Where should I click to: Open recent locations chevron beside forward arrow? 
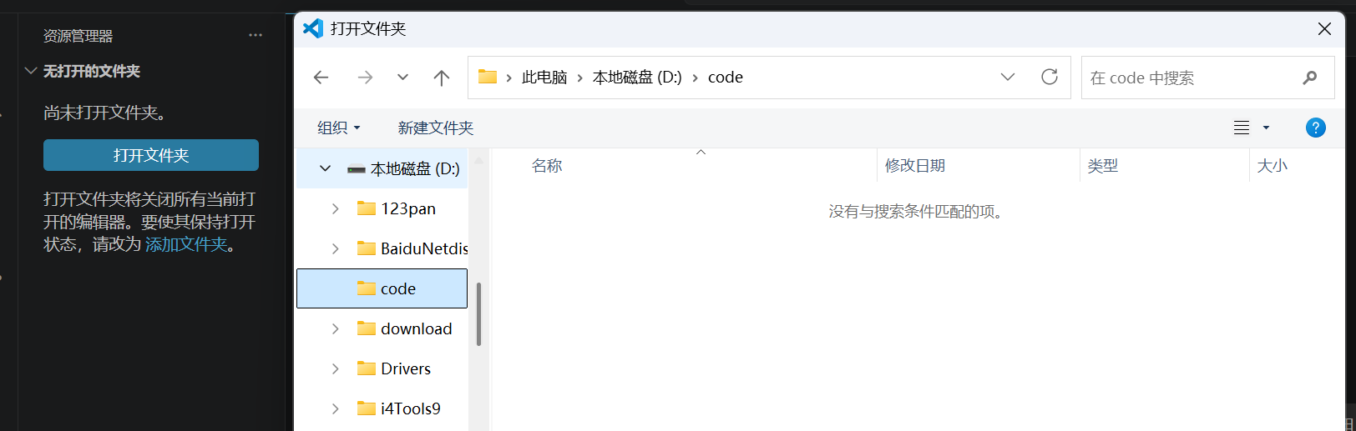402,78
